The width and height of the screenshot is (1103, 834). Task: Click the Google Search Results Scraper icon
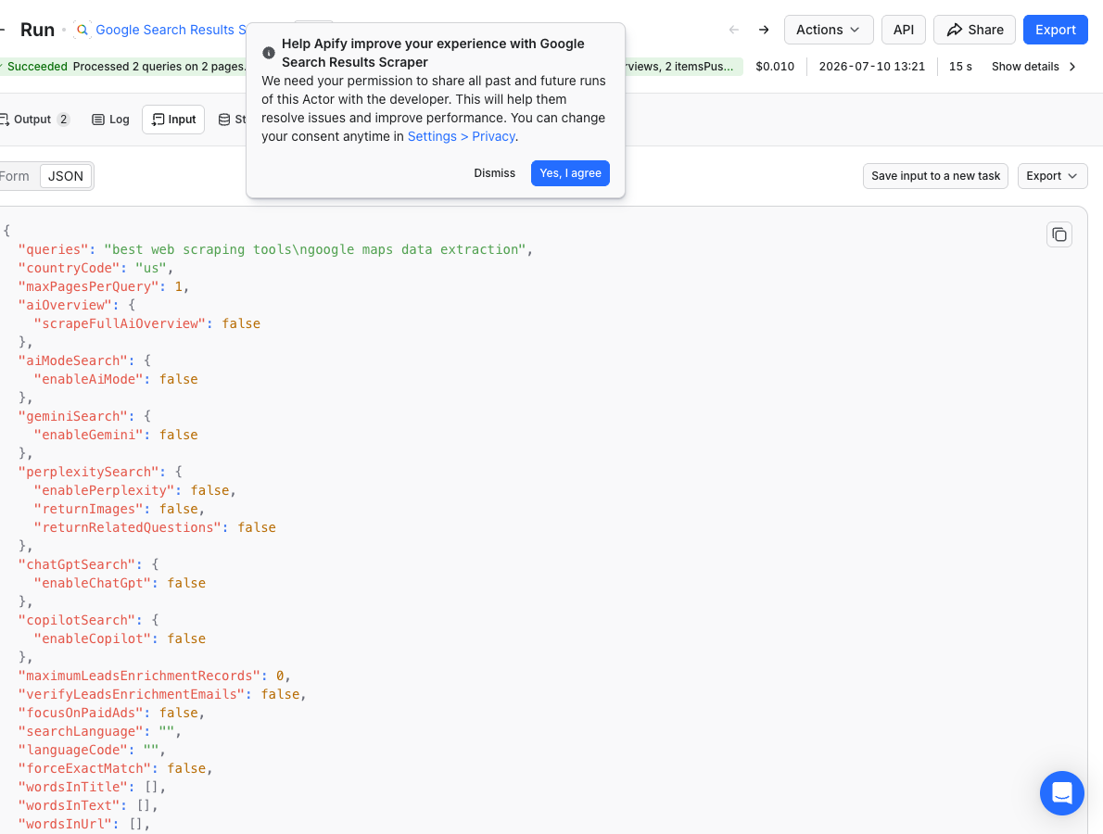(x=82, y=30)
